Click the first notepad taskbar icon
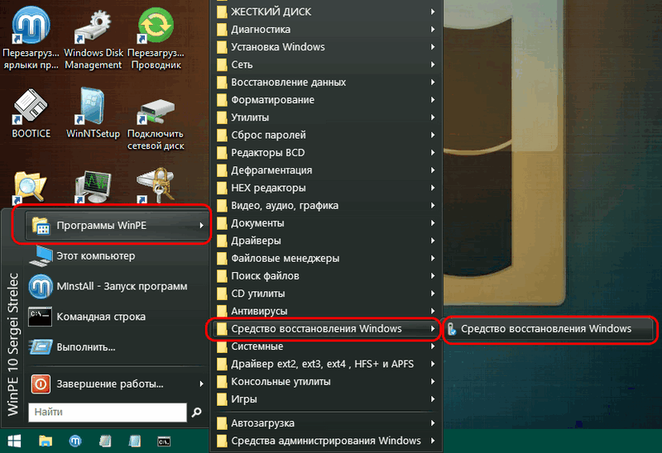Screen dimensions: 662x453 (x=105, y=441)
